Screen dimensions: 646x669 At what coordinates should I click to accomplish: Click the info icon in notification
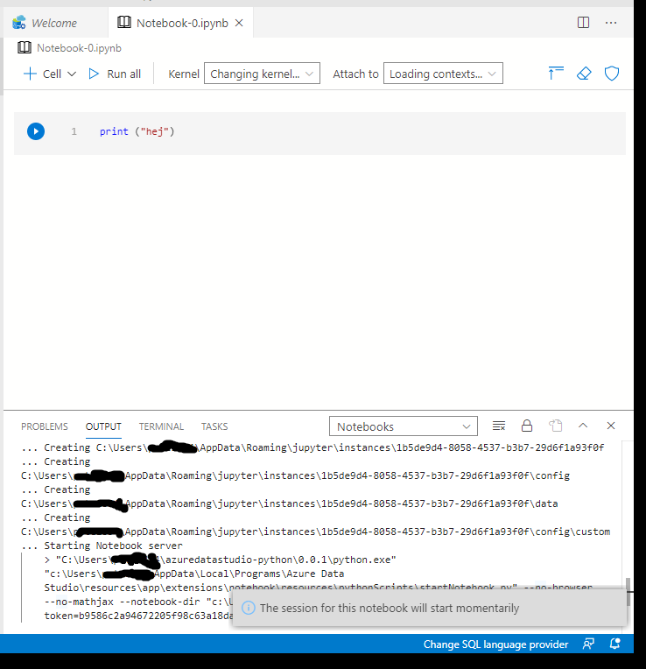click(x=249, y=608)
